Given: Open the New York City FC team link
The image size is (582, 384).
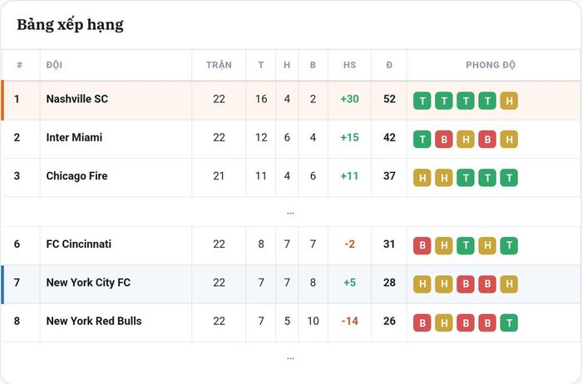Looking at the screenshot, I should (88, 283).
